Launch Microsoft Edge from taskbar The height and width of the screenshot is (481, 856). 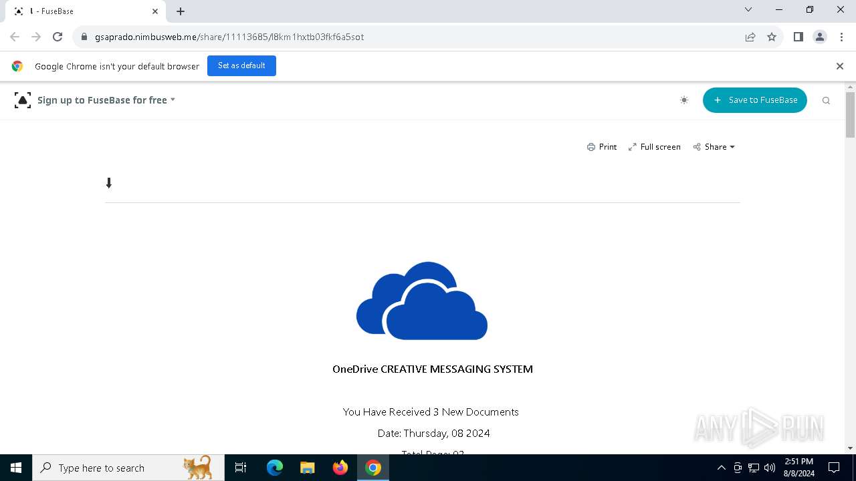275,468
